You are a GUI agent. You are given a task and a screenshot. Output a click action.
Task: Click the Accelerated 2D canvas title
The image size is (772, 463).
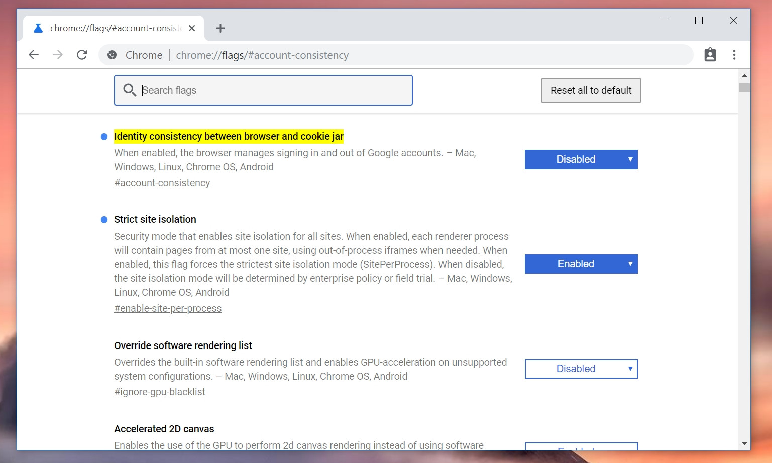pyautogui.click(x=164, y=429)
